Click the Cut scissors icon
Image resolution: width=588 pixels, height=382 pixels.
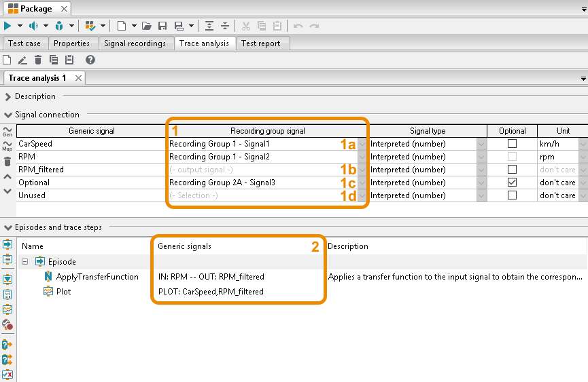click(x=246, y=26)
